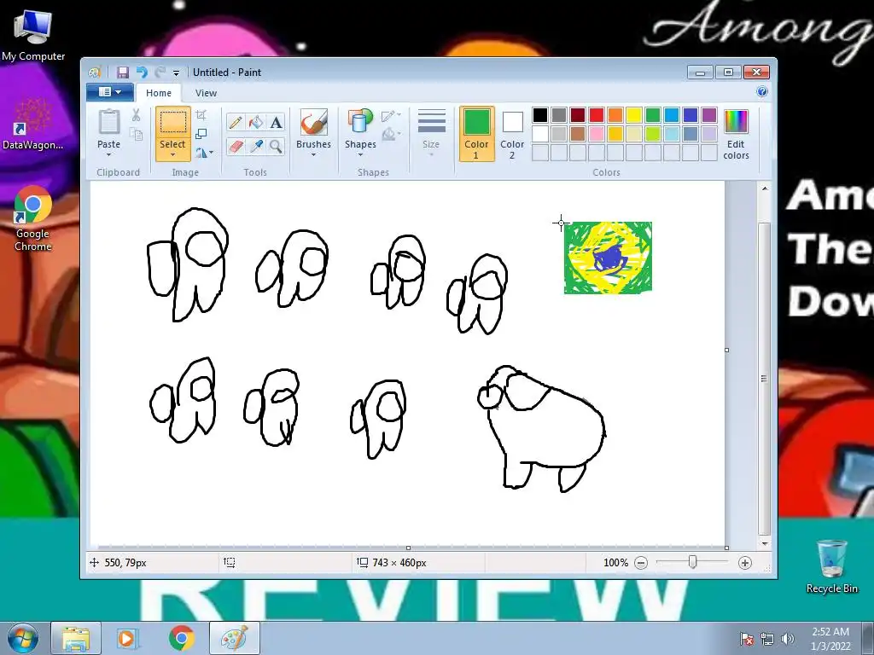Open the DataWagon desktop shortcut
874x655 pixels.
(x=33, y=124)
